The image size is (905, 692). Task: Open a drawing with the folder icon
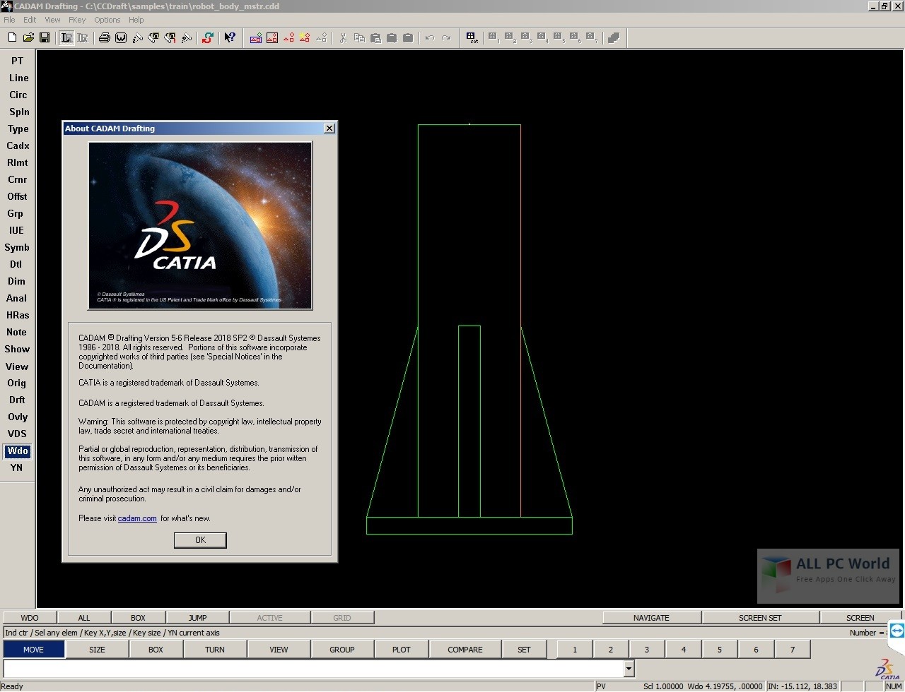[28, 38]
